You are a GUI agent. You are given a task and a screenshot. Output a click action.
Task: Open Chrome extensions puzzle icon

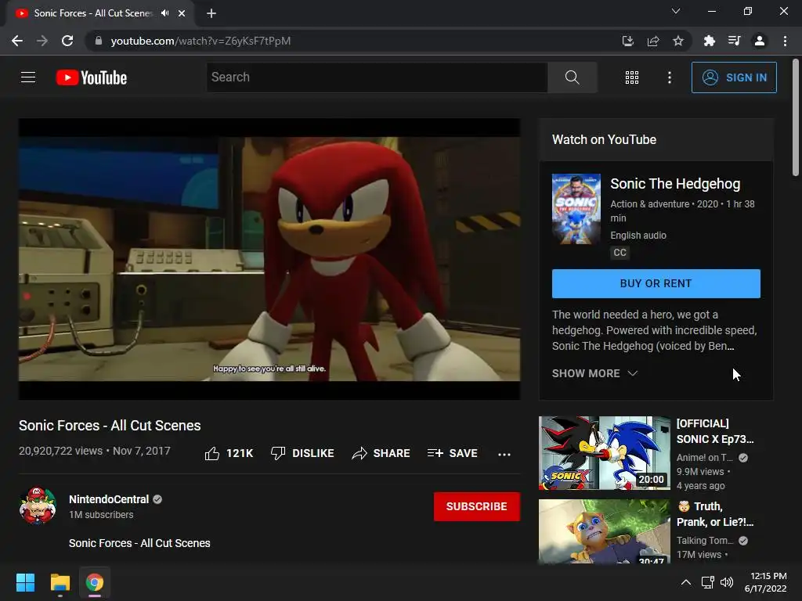(x=709, y=41)
